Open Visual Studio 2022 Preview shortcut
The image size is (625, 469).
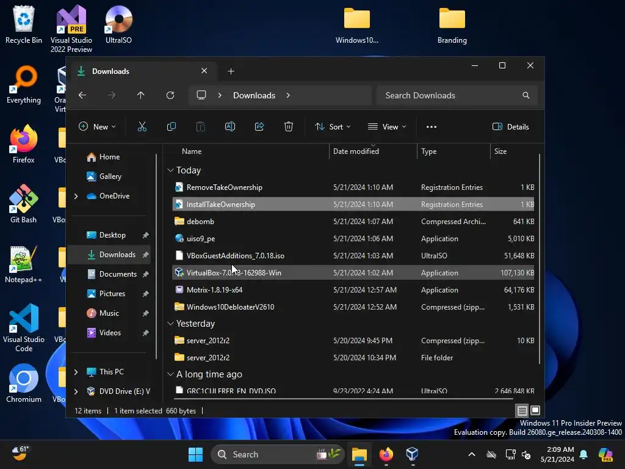[71, 29]
